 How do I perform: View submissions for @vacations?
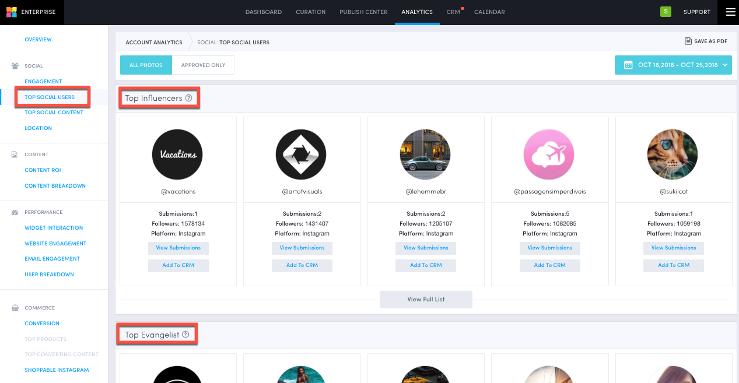(x=178, y=248)
